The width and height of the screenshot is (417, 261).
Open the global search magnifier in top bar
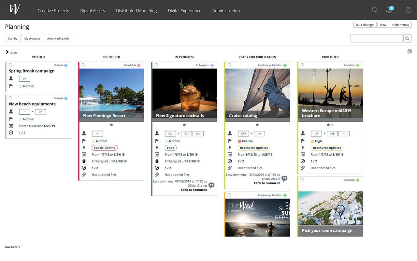tap(375, 10)
